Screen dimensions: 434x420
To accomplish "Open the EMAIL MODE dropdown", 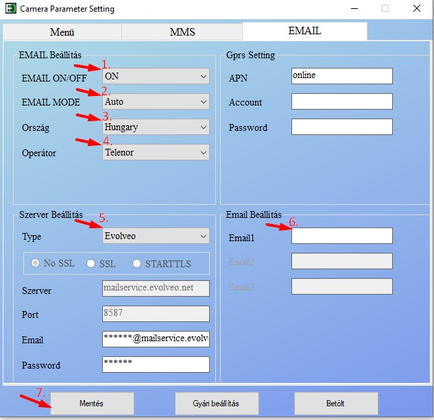I will click(156, 102).
